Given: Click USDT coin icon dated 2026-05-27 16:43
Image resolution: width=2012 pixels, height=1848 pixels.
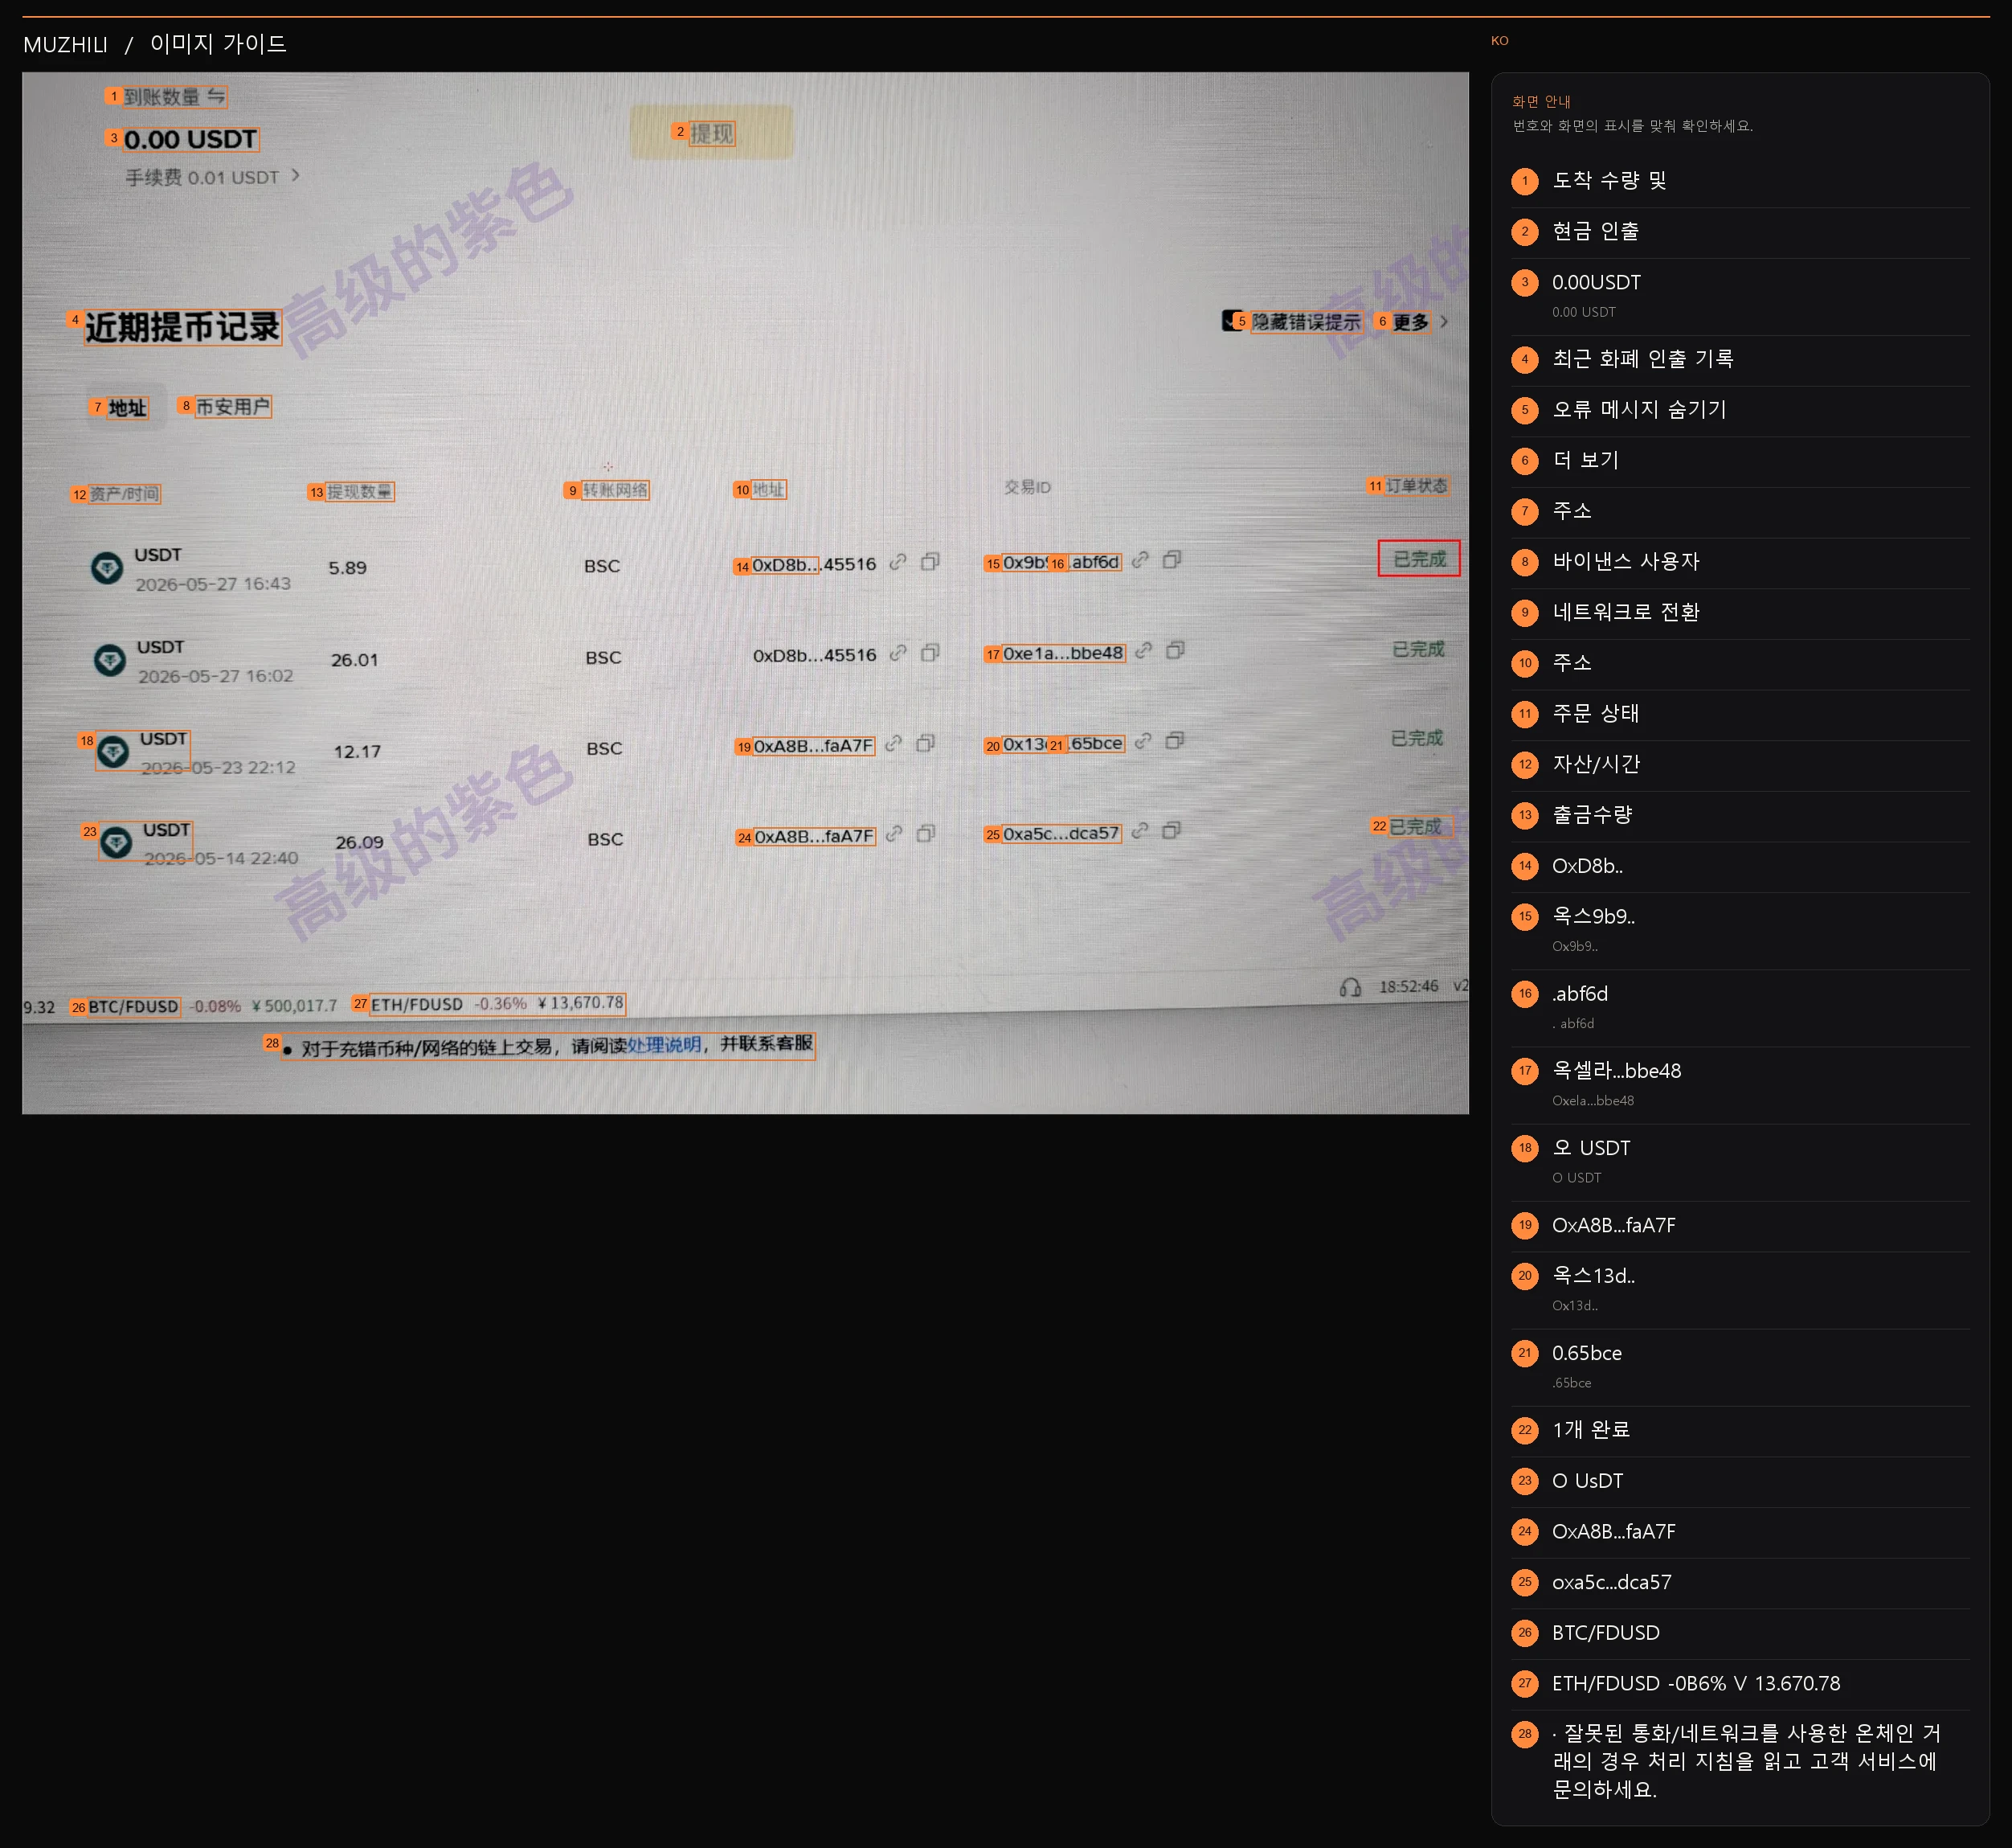Looking at the screenshot, I should pyautogui.click(x=107, y=568).
